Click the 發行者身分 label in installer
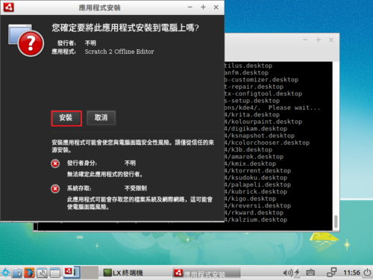Image resolution: width=373 pixels, height=280 pixels. click(x=82, y=163)
